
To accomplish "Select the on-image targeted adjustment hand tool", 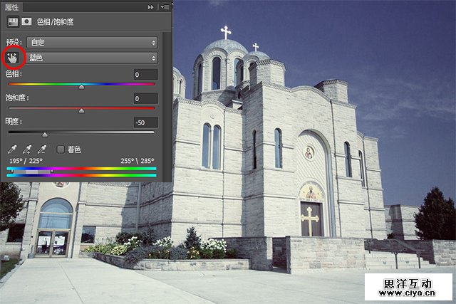I will coord(13,58).
